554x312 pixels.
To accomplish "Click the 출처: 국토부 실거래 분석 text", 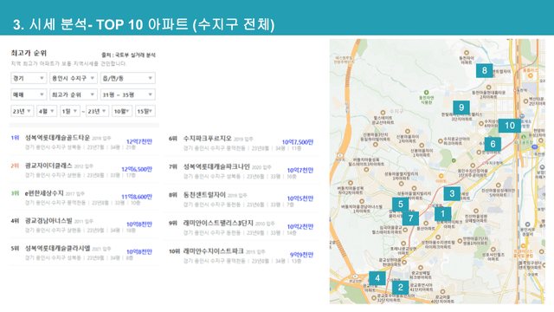I will (x=128, y=55).
